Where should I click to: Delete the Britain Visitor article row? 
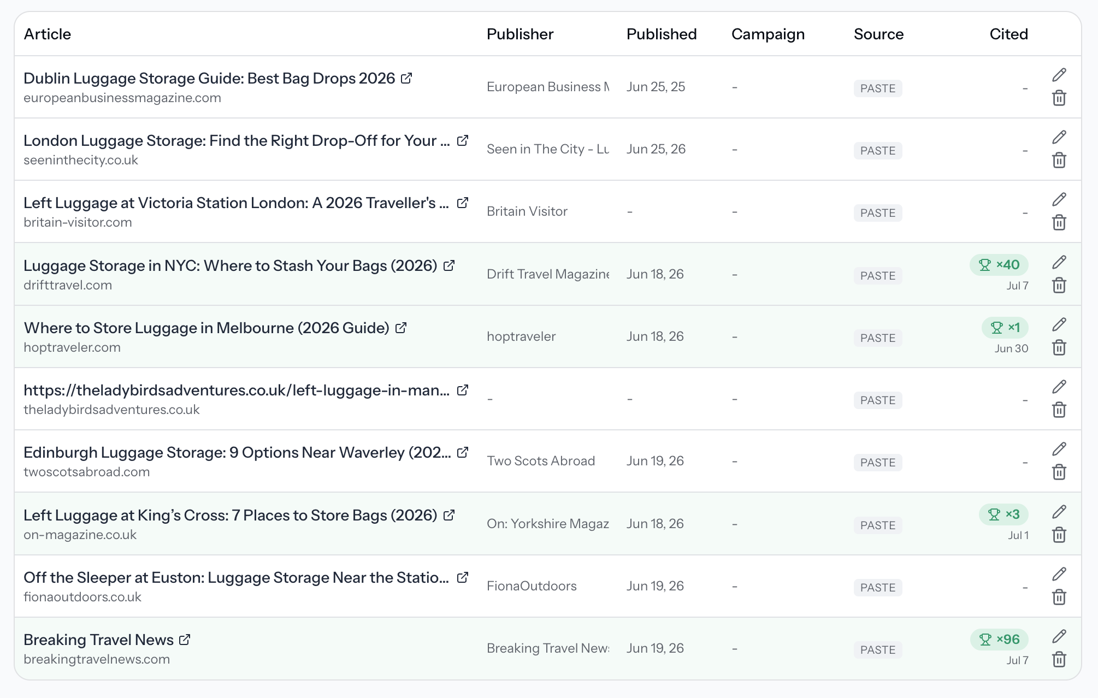(1059, 223)
